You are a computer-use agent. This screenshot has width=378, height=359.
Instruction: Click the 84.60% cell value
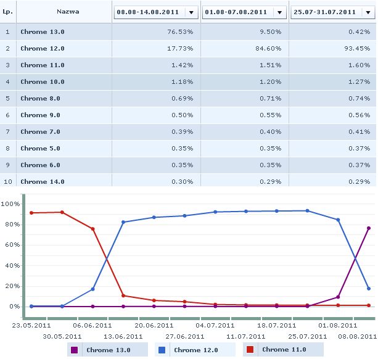pos(268,49)
